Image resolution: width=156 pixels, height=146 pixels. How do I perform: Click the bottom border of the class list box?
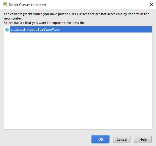coord(78,129)
